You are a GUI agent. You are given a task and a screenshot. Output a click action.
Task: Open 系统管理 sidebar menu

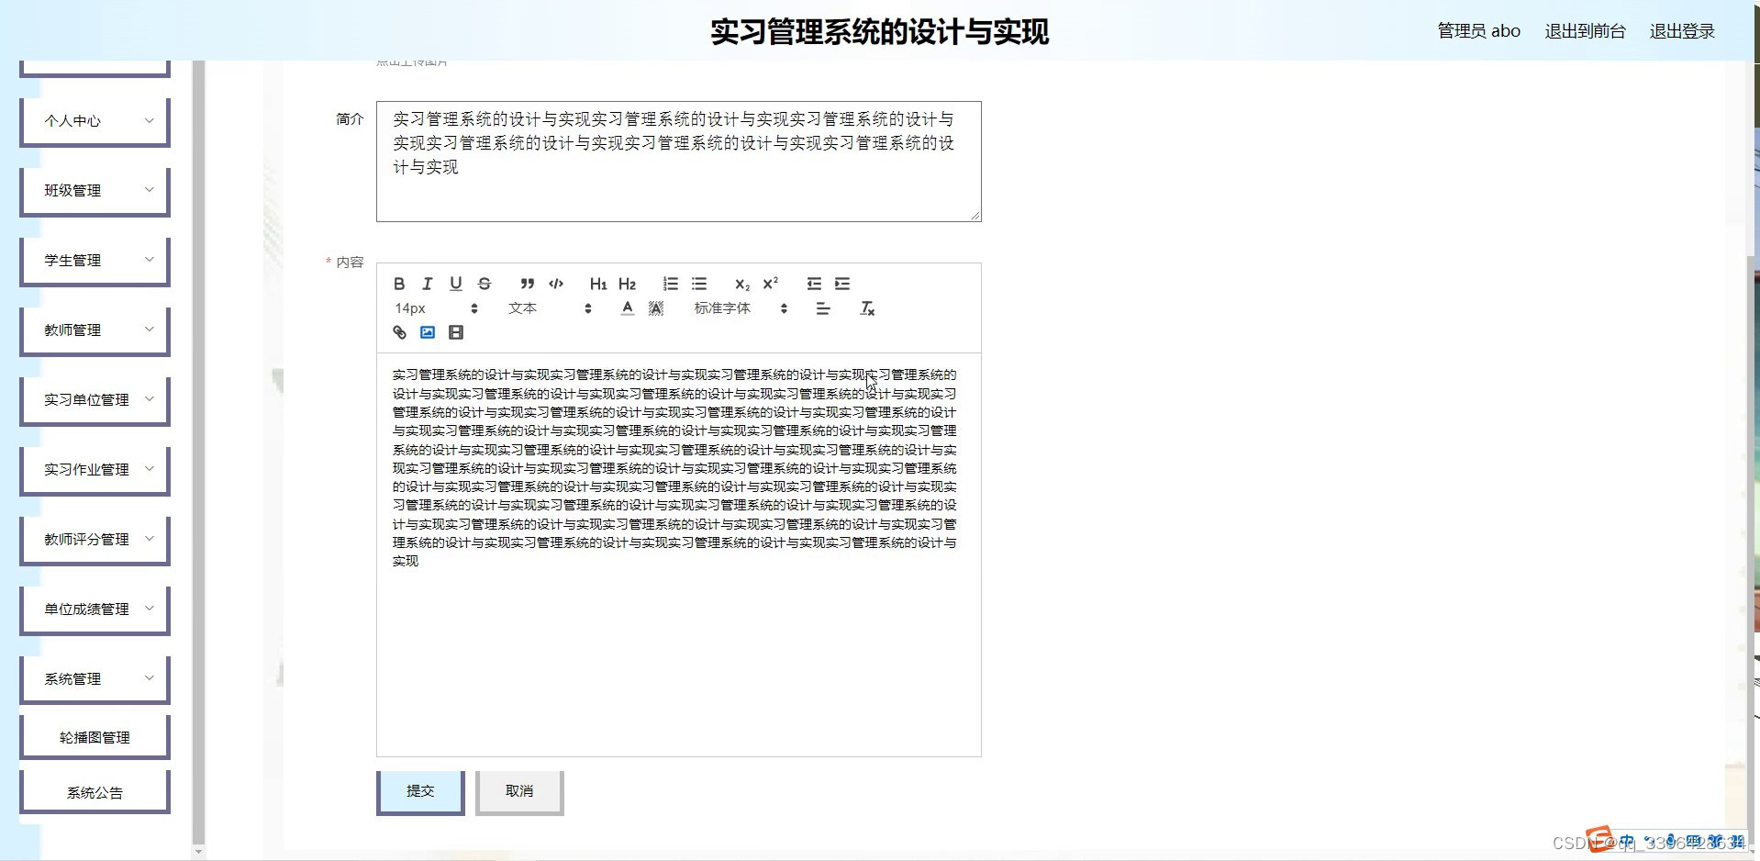(x=95, y=679)
